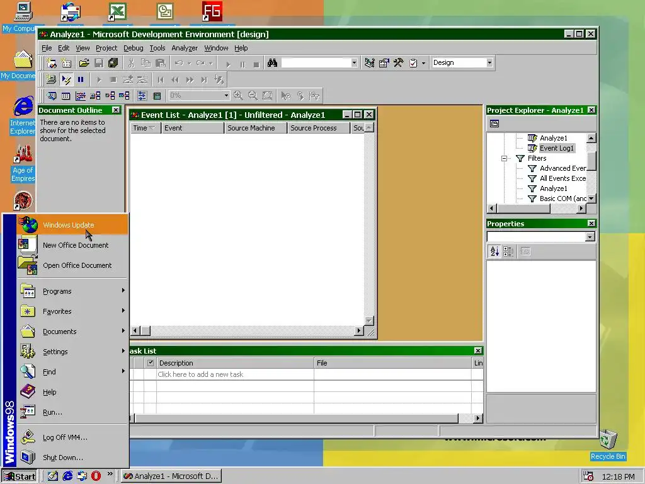Sort by the Time column header
Viewport: 645px width, 484px height.
tap(145, 128)
